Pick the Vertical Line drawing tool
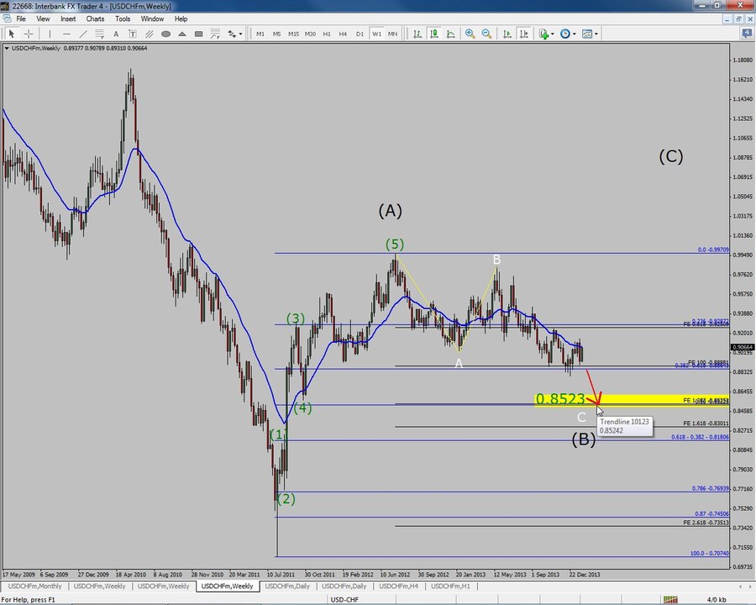 coord(50,34)
